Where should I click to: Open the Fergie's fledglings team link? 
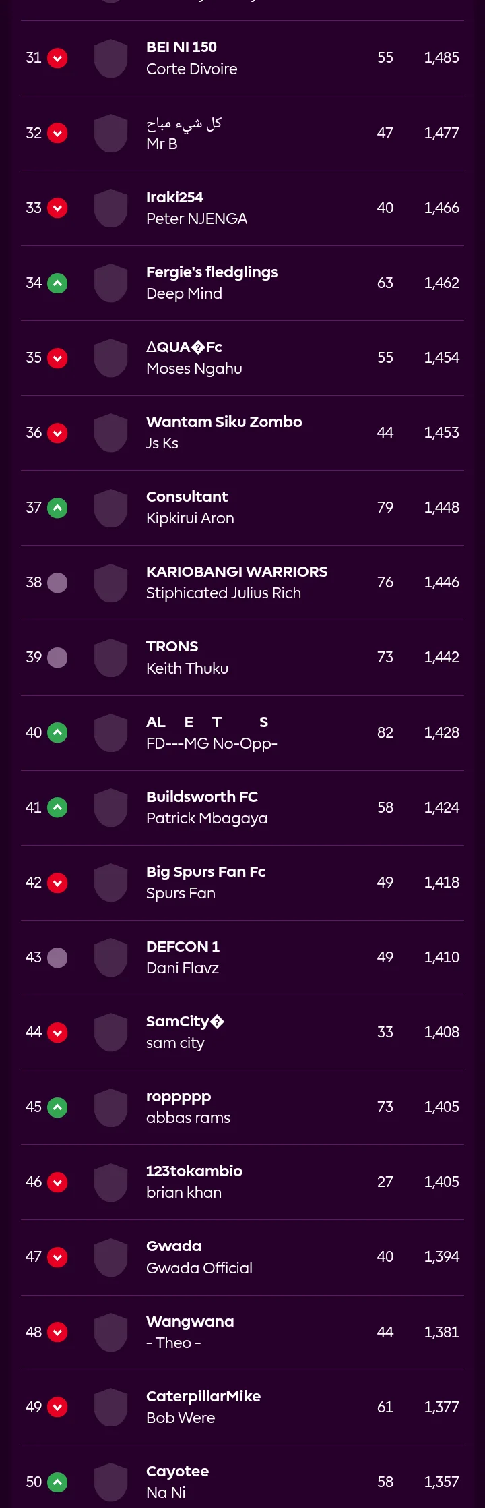pos(212,272)
